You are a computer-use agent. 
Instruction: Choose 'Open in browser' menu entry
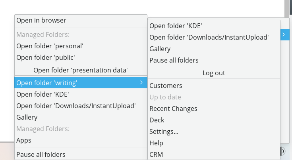pyautogui.click(x=41, y=20)
